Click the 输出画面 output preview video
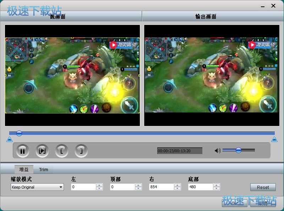This screenshot has width=284, height=211. (212, 75)
